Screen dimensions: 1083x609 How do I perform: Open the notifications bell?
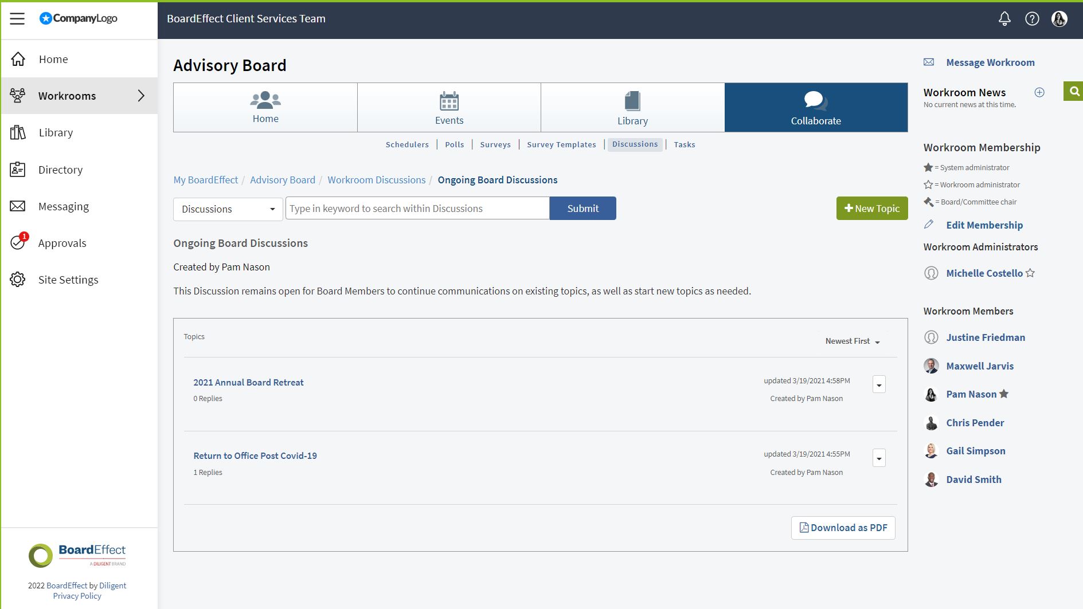1004,18
